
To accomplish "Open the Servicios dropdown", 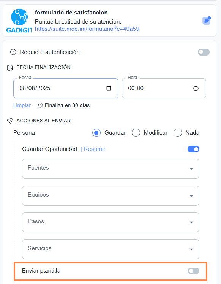I will (x=110, y=249).
